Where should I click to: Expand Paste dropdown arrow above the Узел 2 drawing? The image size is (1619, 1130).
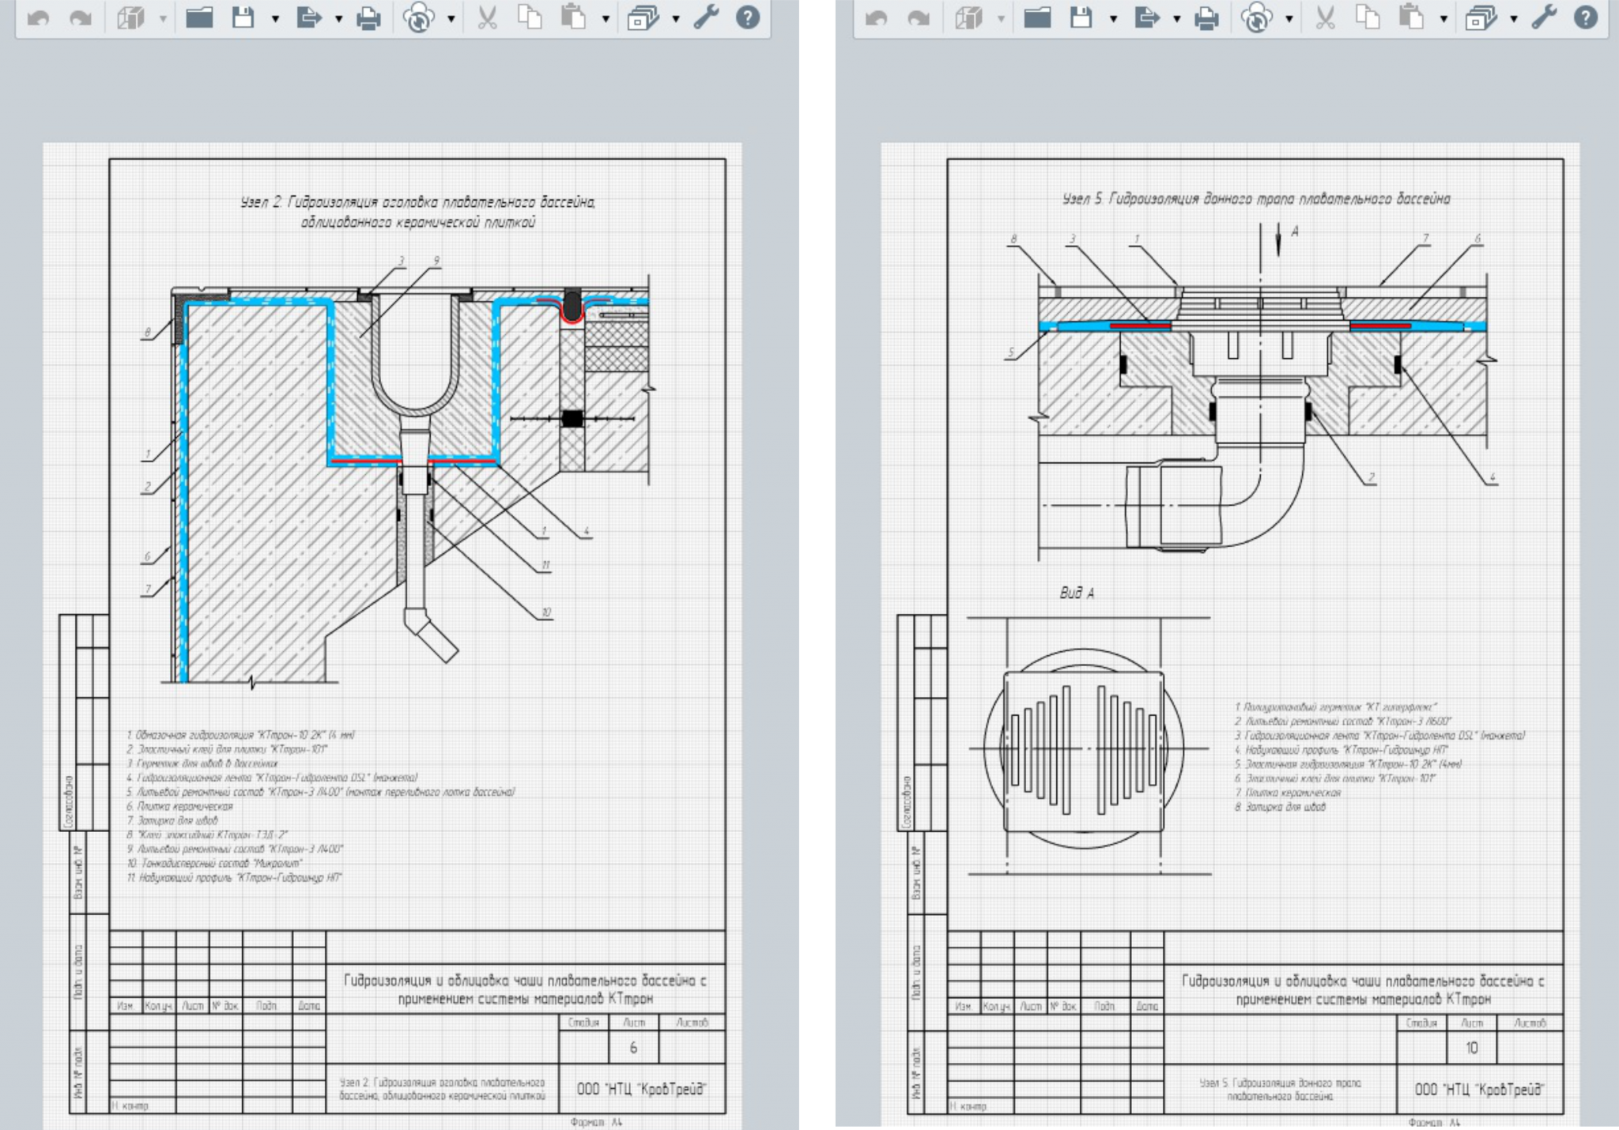pos(606,18)
